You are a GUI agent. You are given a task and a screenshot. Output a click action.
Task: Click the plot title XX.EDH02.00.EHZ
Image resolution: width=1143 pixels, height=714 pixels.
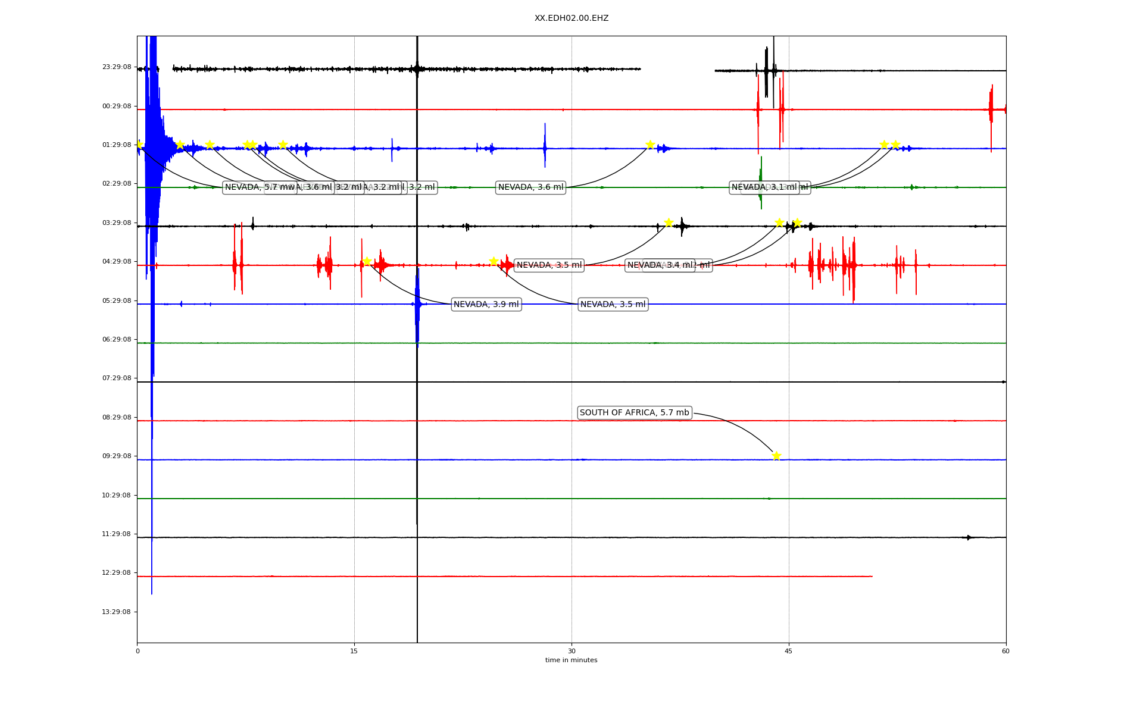coord(571,18)
